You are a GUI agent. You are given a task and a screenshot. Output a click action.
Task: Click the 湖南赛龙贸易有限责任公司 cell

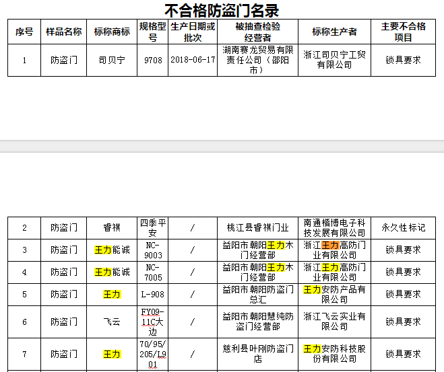click(257, 61)
